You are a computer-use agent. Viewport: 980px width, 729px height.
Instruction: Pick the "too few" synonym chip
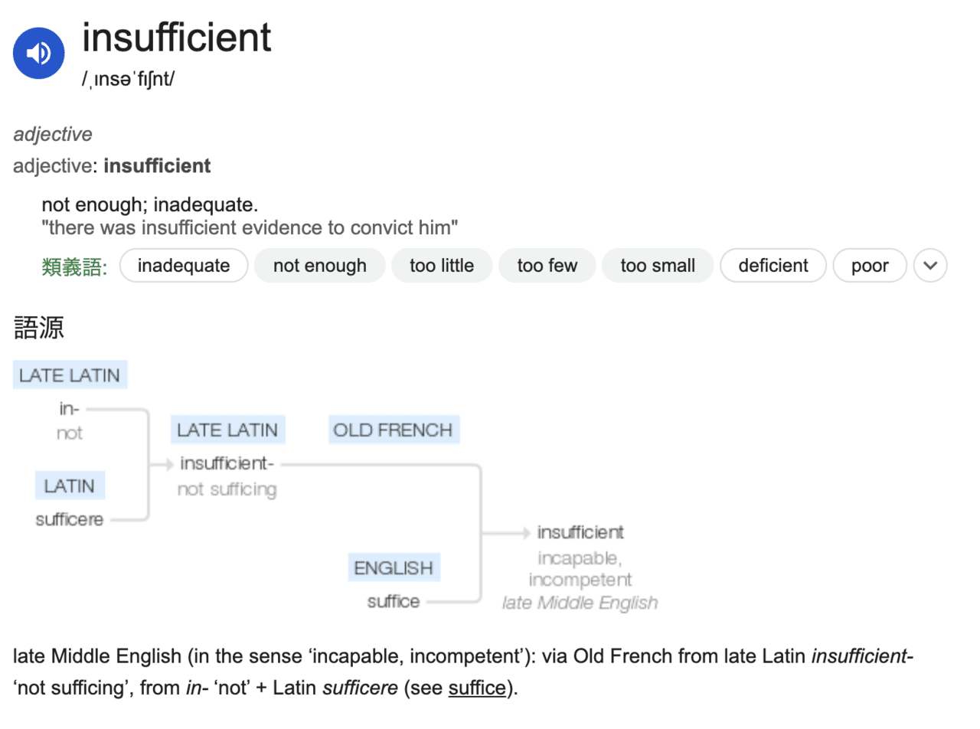pos(547,266)
